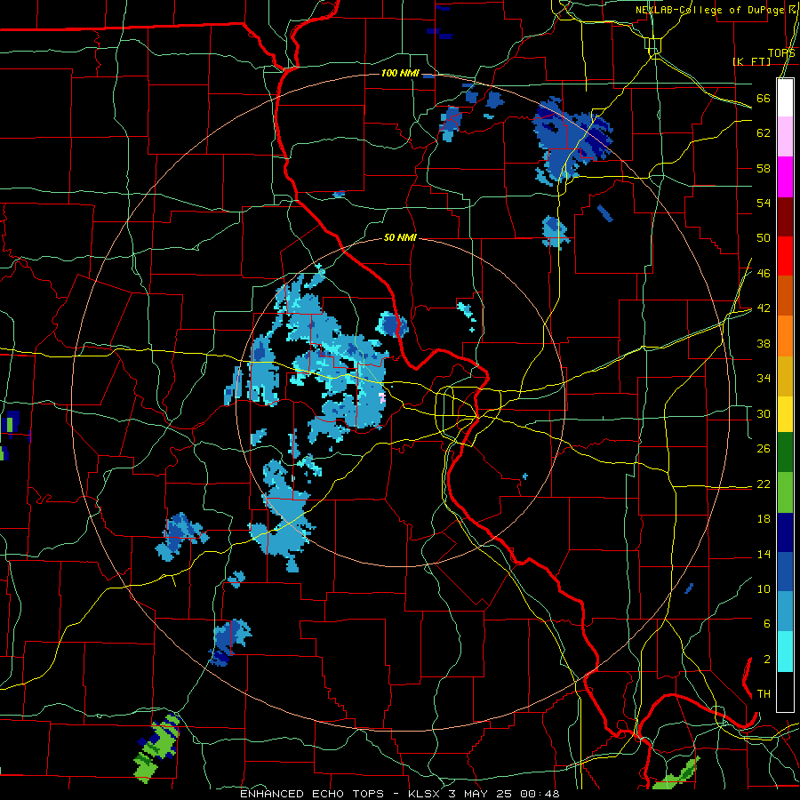800x800 pixels.
Task: Select the dark orange legend swatch
Action: (785, 295)
